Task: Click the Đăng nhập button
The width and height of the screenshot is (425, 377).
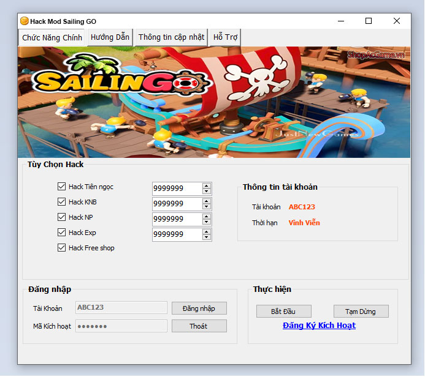Action: [x=199, y=308]
